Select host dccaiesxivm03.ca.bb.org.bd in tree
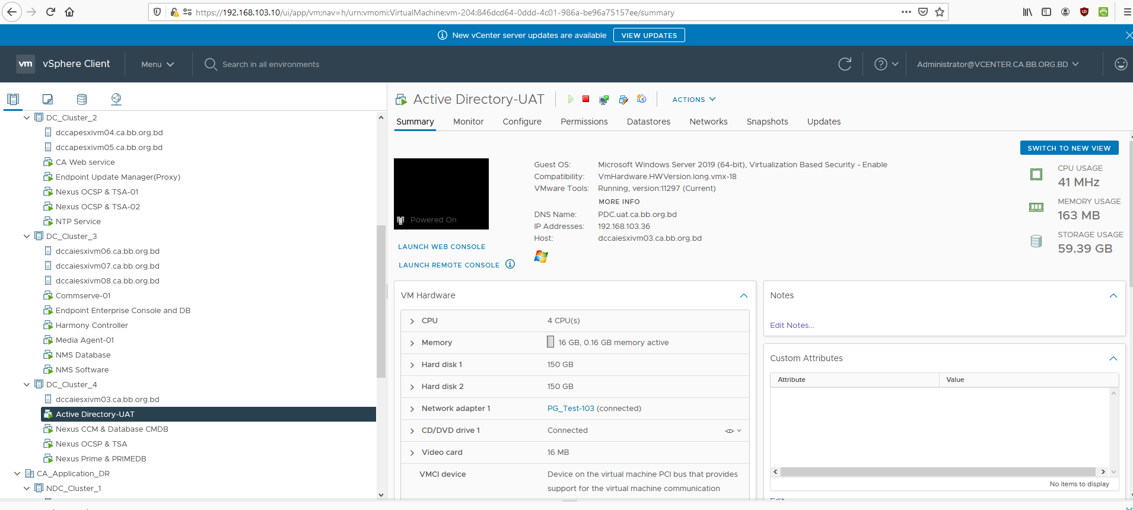1133x510 pixels. pos(107,399)
